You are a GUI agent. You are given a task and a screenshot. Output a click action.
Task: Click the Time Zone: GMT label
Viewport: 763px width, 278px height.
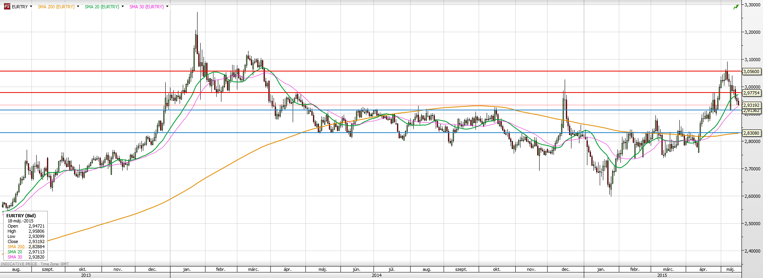55,264
